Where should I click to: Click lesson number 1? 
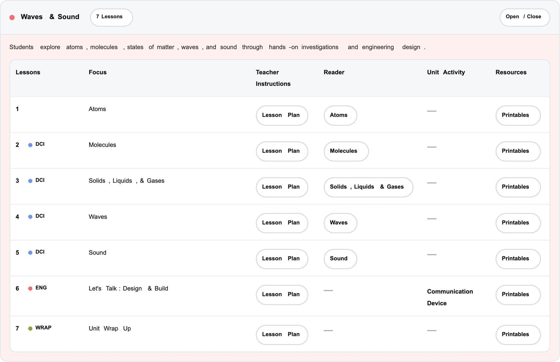point(17,109)
